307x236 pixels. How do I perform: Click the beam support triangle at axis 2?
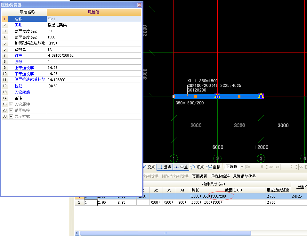coord(217,96)
